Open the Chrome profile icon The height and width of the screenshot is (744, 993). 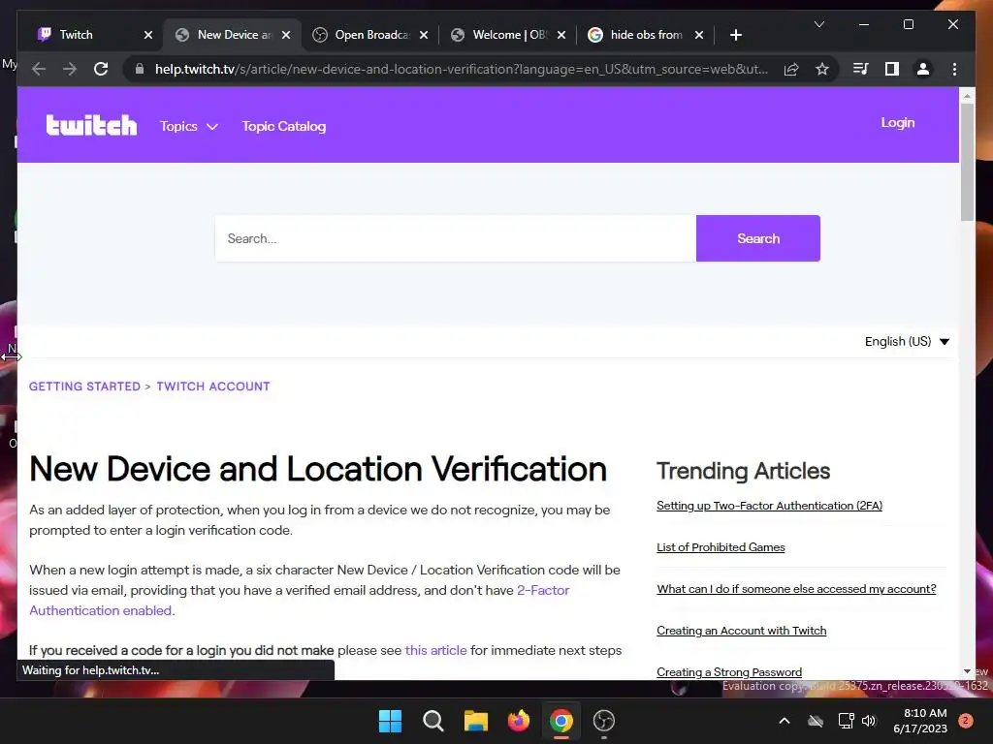(923, 69)
